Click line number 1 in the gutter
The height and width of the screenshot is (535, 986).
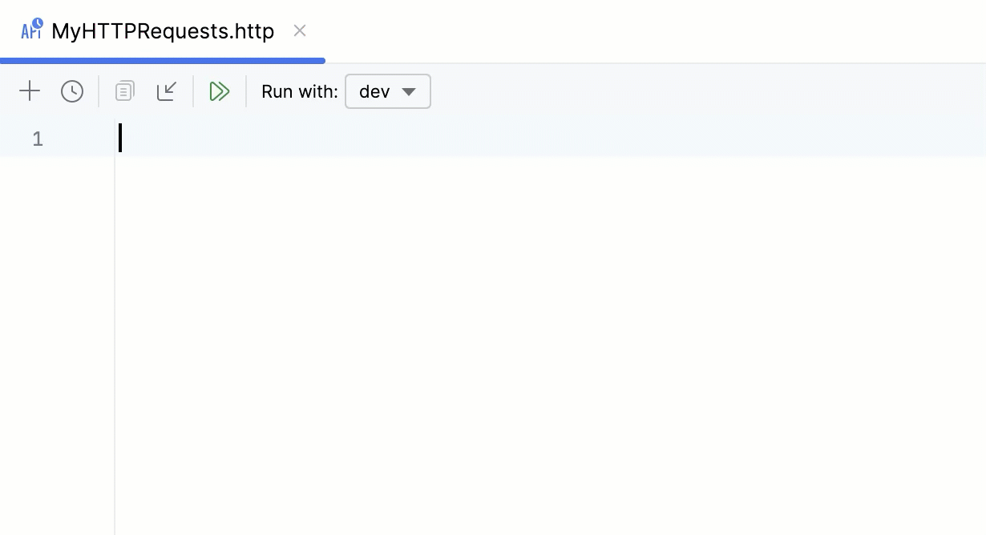coord(37,139)
